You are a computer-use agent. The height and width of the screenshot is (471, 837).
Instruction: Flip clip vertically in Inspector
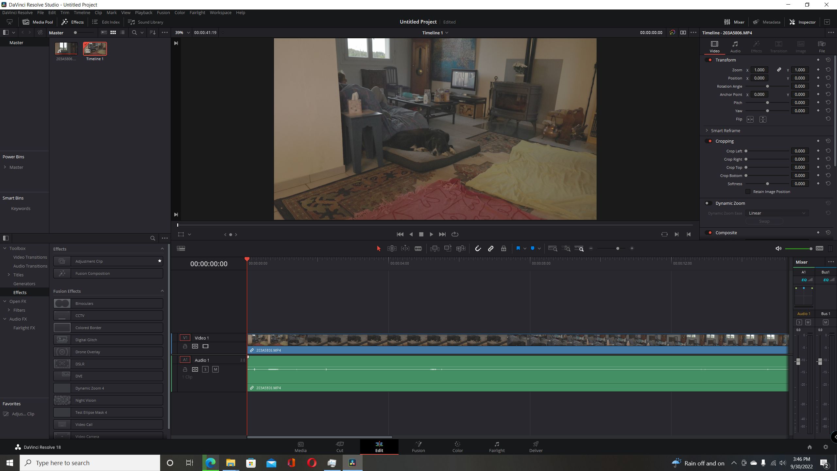tap(763, 119)
